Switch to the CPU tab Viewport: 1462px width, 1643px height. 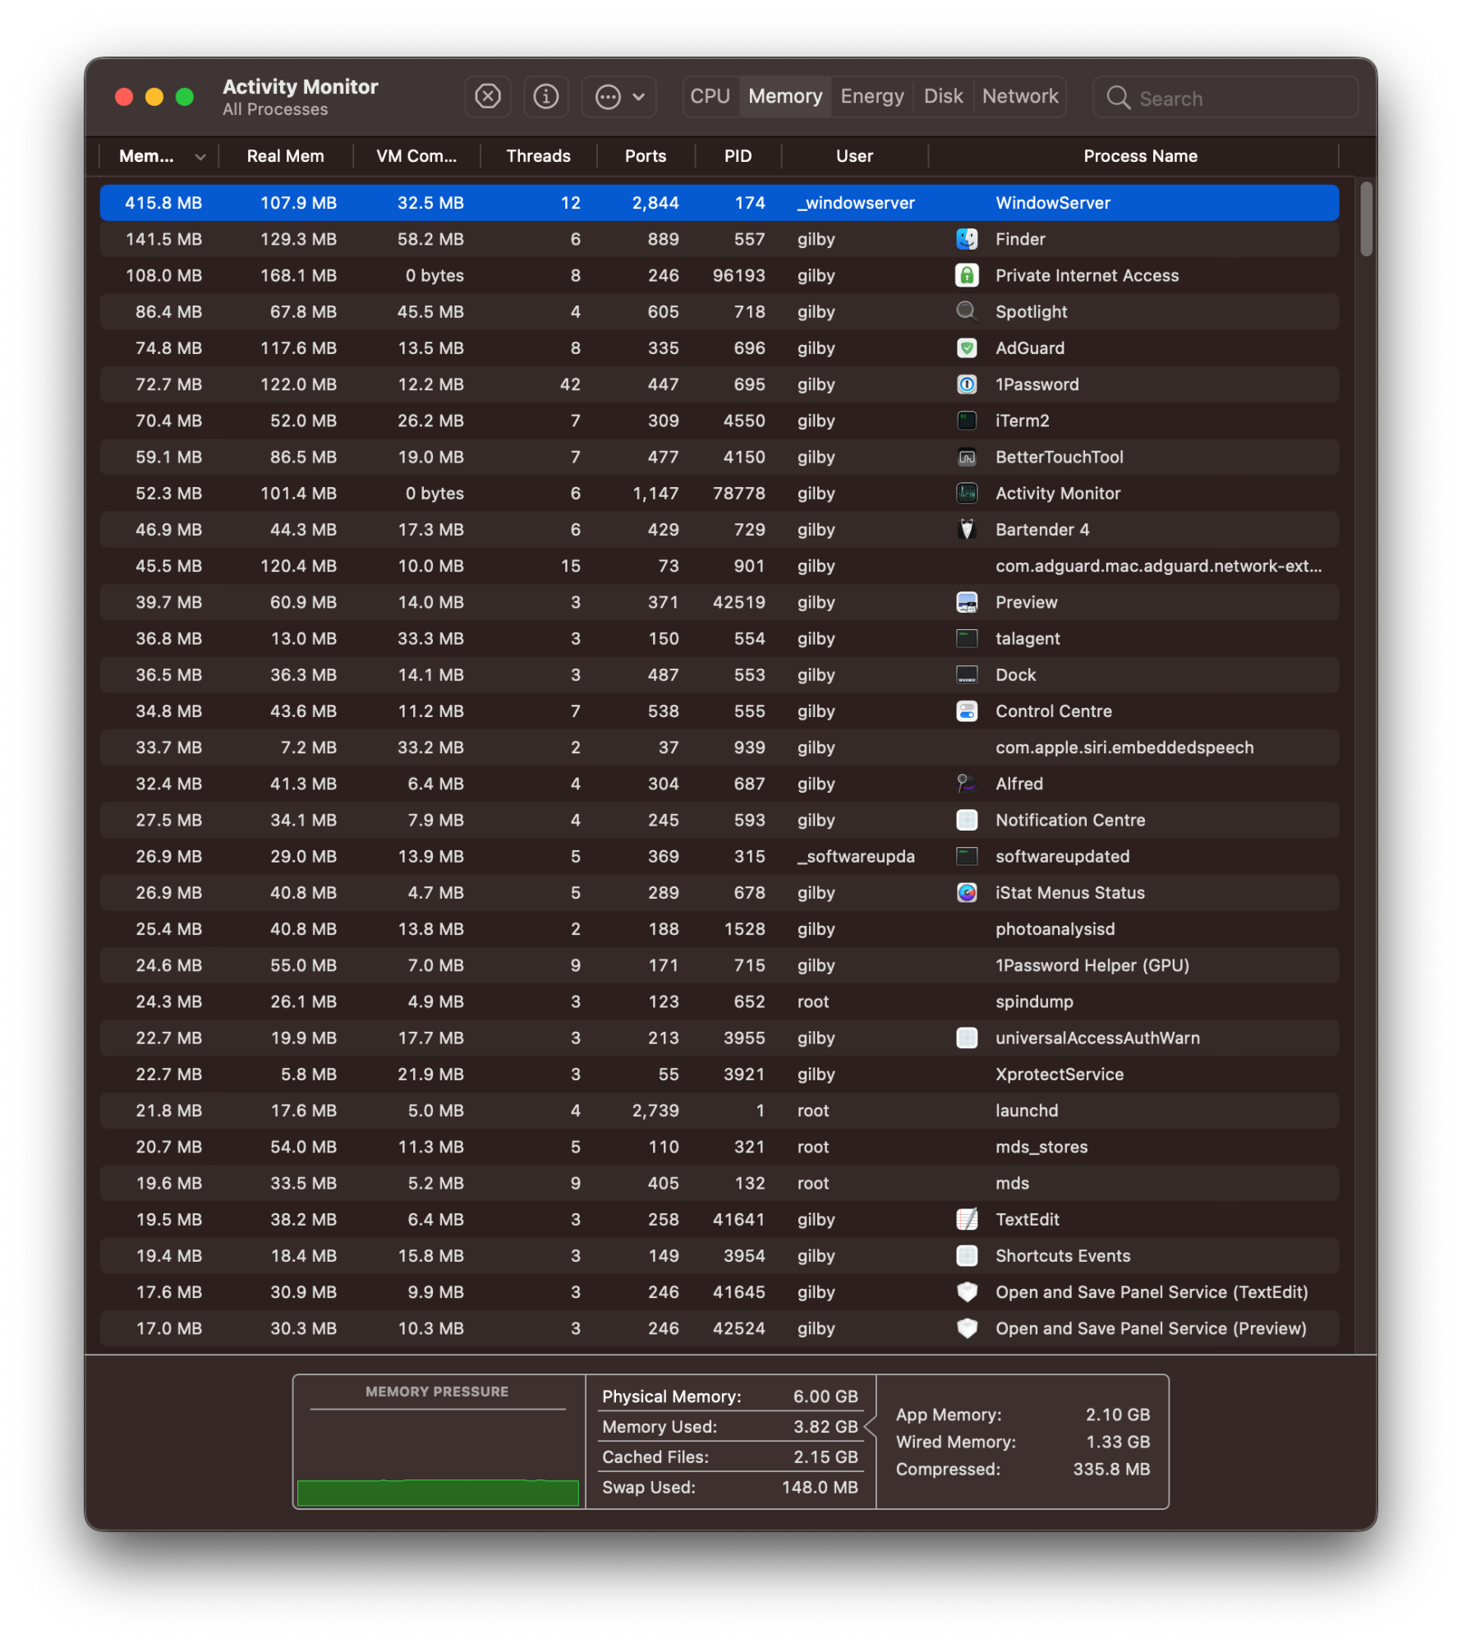point(710,97)
